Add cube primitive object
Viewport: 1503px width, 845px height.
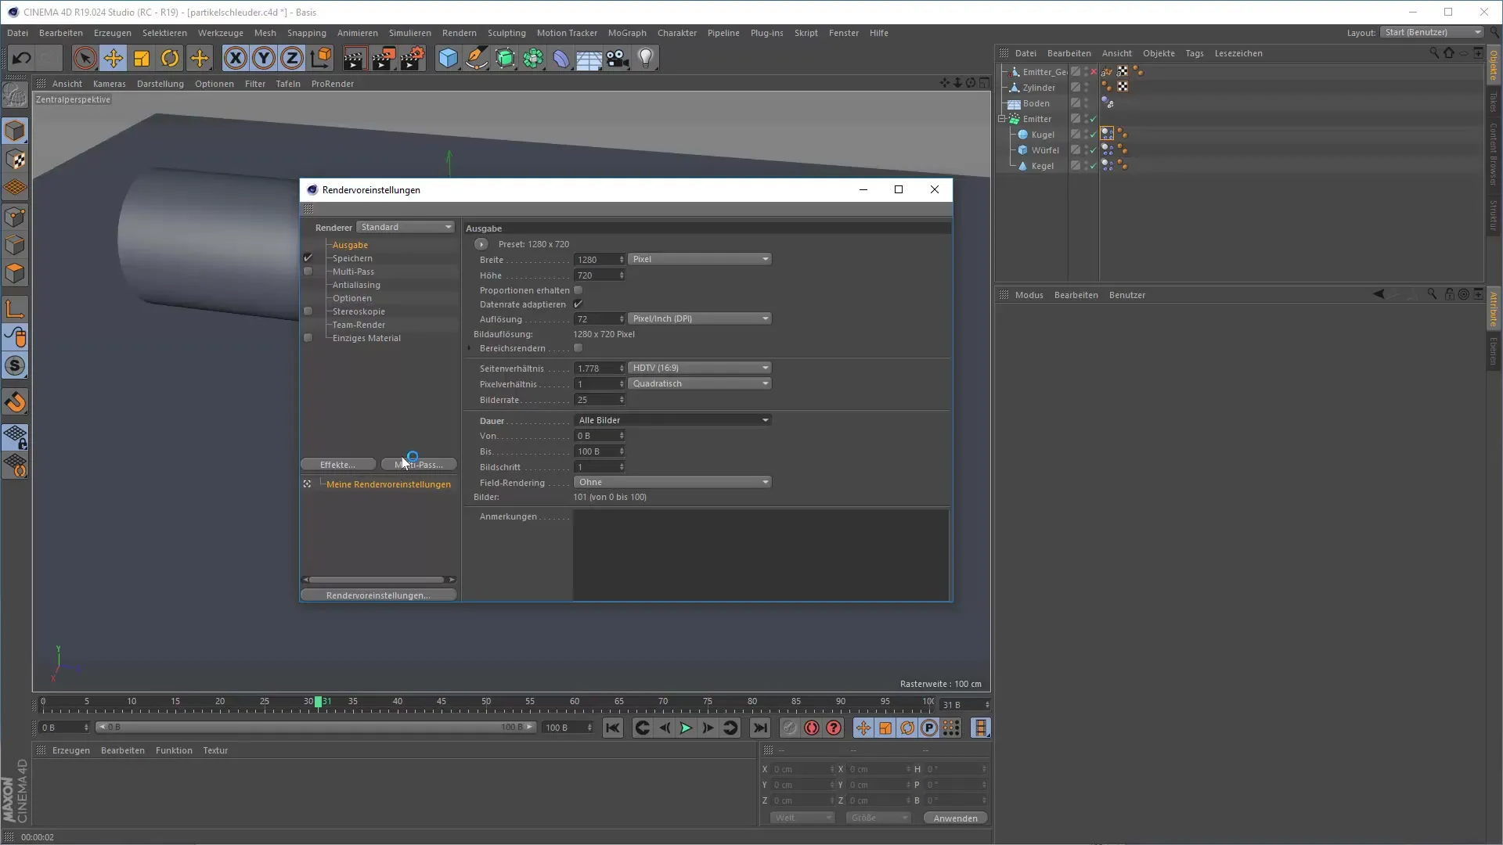pyautogui.click(x=448, y=58)
